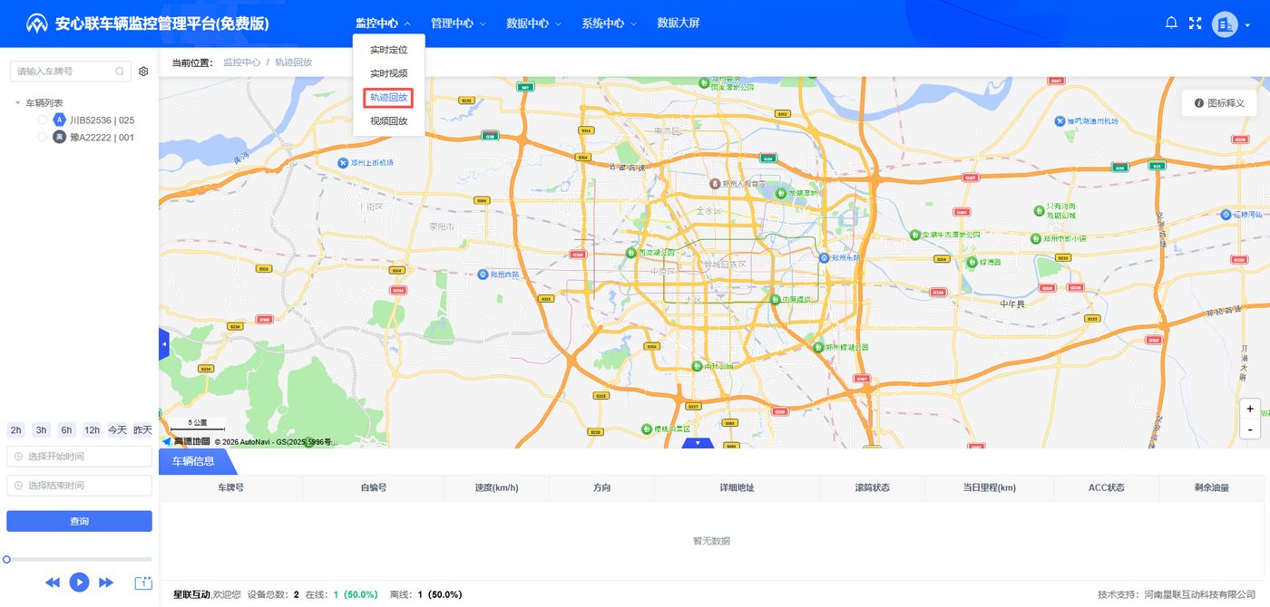Open the 数据大屏 page
Image resolution: width=1270 pixels, height=607 pixels.
(x=679, y=24)
